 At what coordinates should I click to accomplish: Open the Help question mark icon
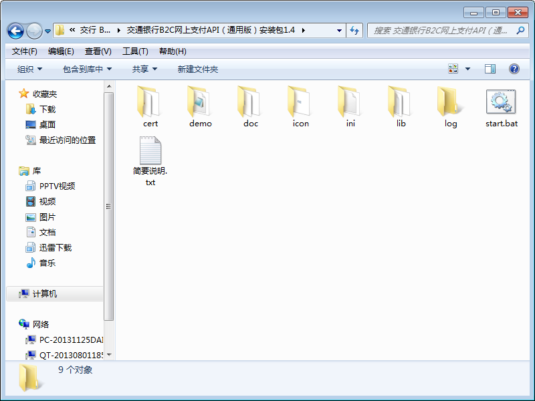pos(514,69)
